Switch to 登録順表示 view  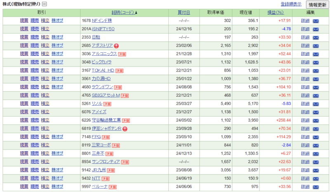pos(291,4)
